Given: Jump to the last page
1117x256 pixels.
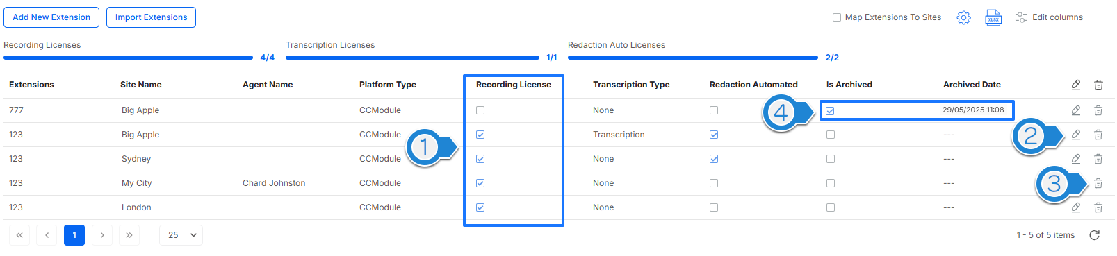Looking at the screenshot, I should [x=129, y=235].
